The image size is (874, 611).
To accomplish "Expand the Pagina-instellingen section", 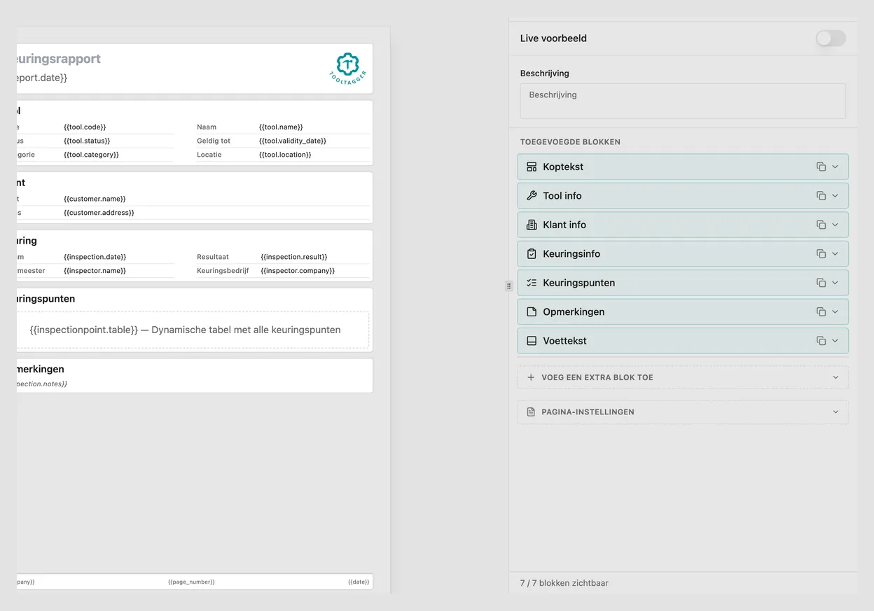I will 683,412.
